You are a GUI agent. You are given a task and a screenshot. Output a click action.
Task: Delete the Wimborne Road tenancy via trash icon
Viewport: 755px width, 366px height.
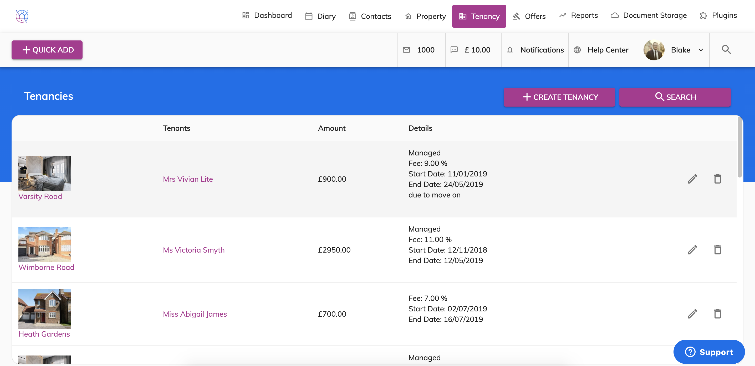[x=717, y=250]
